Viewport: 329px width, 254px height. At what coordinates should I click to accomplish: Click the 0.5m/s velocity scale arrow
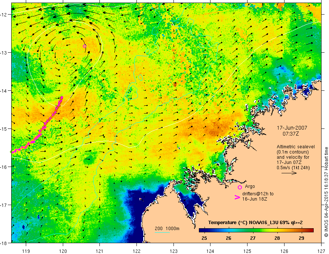[x=289, y=173]
